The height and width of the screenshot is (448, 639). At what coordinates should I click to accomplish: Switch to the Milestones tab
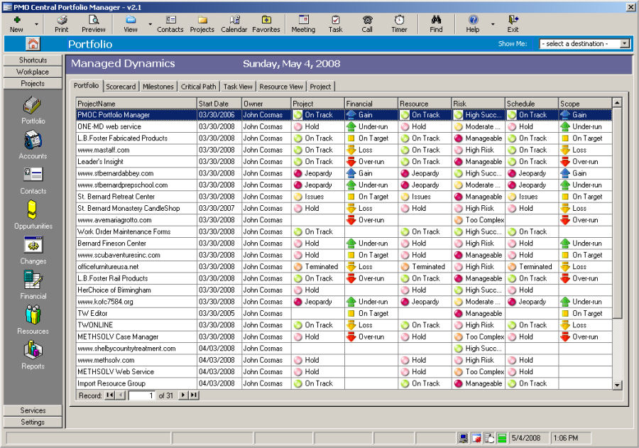point(158,87)
